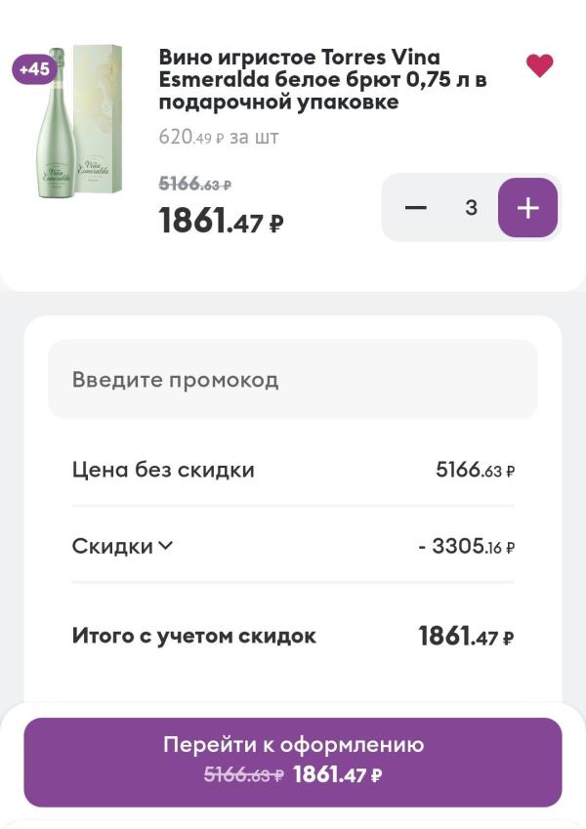Click the crossed-out price inside the checkout button
This screenshot has width=586, height=829.
pyautogui.click(x=243, y=775)
